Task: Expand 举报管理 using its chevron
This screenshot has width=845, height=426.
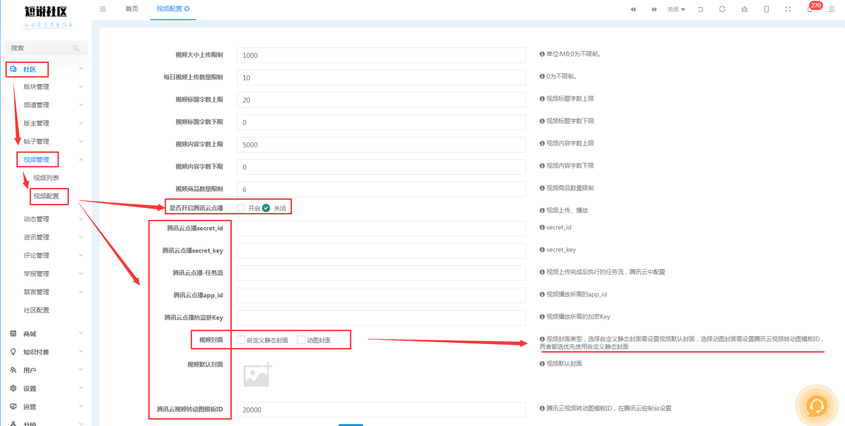Action: pyautogui.click(x=81, y=274)
